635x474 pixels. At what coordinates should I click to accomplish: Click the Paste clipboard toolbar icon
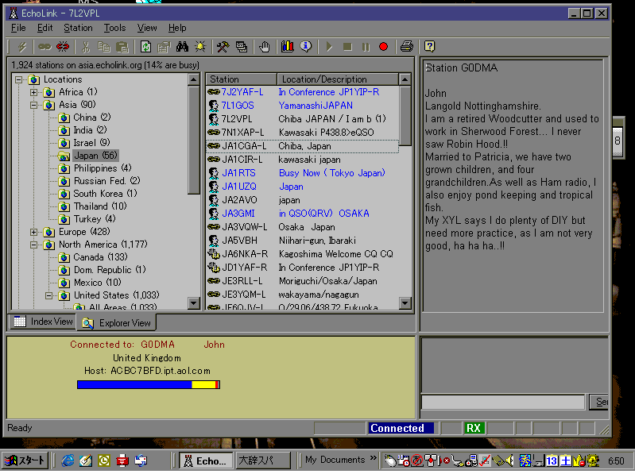tap(122, 47)
